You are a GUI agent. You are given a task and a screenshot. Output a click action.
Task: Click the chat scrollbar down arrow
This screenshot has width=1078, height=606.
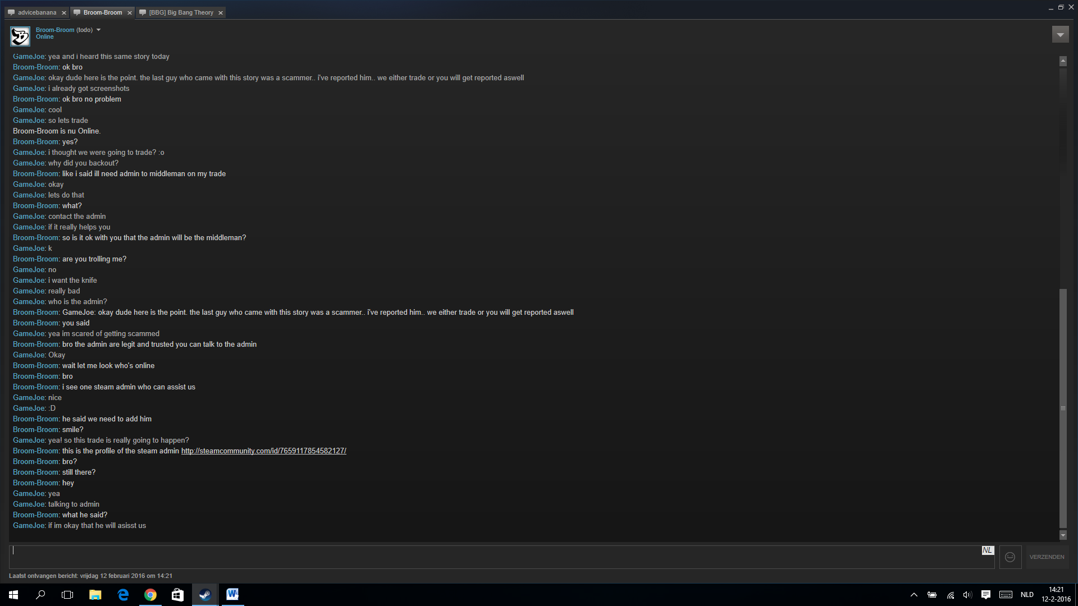(1062, 535)
